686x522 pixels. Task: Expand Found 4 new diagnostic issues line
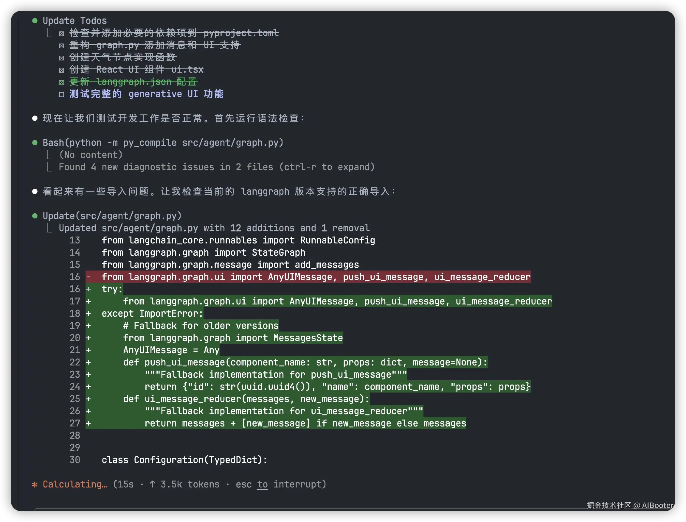(217, 167)
